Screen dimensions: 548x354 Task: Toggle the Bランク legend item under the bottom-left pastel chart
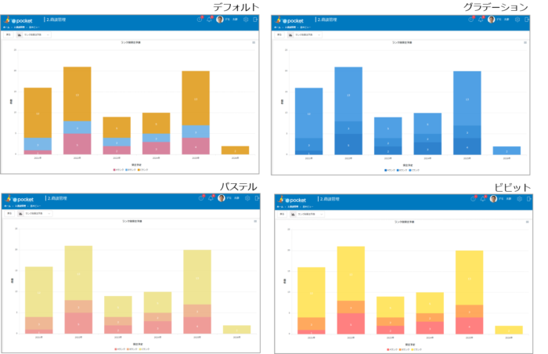click(x=129, y=349)
